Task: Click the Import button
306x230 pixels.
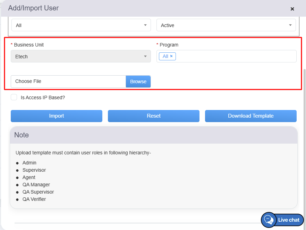Action: click(x=57, y=116)
